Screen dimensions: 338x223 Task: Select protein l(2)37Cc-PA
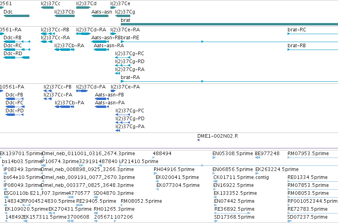tap(48, 99)
